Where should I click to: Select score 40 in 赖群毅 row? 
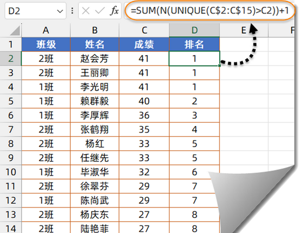144,101
